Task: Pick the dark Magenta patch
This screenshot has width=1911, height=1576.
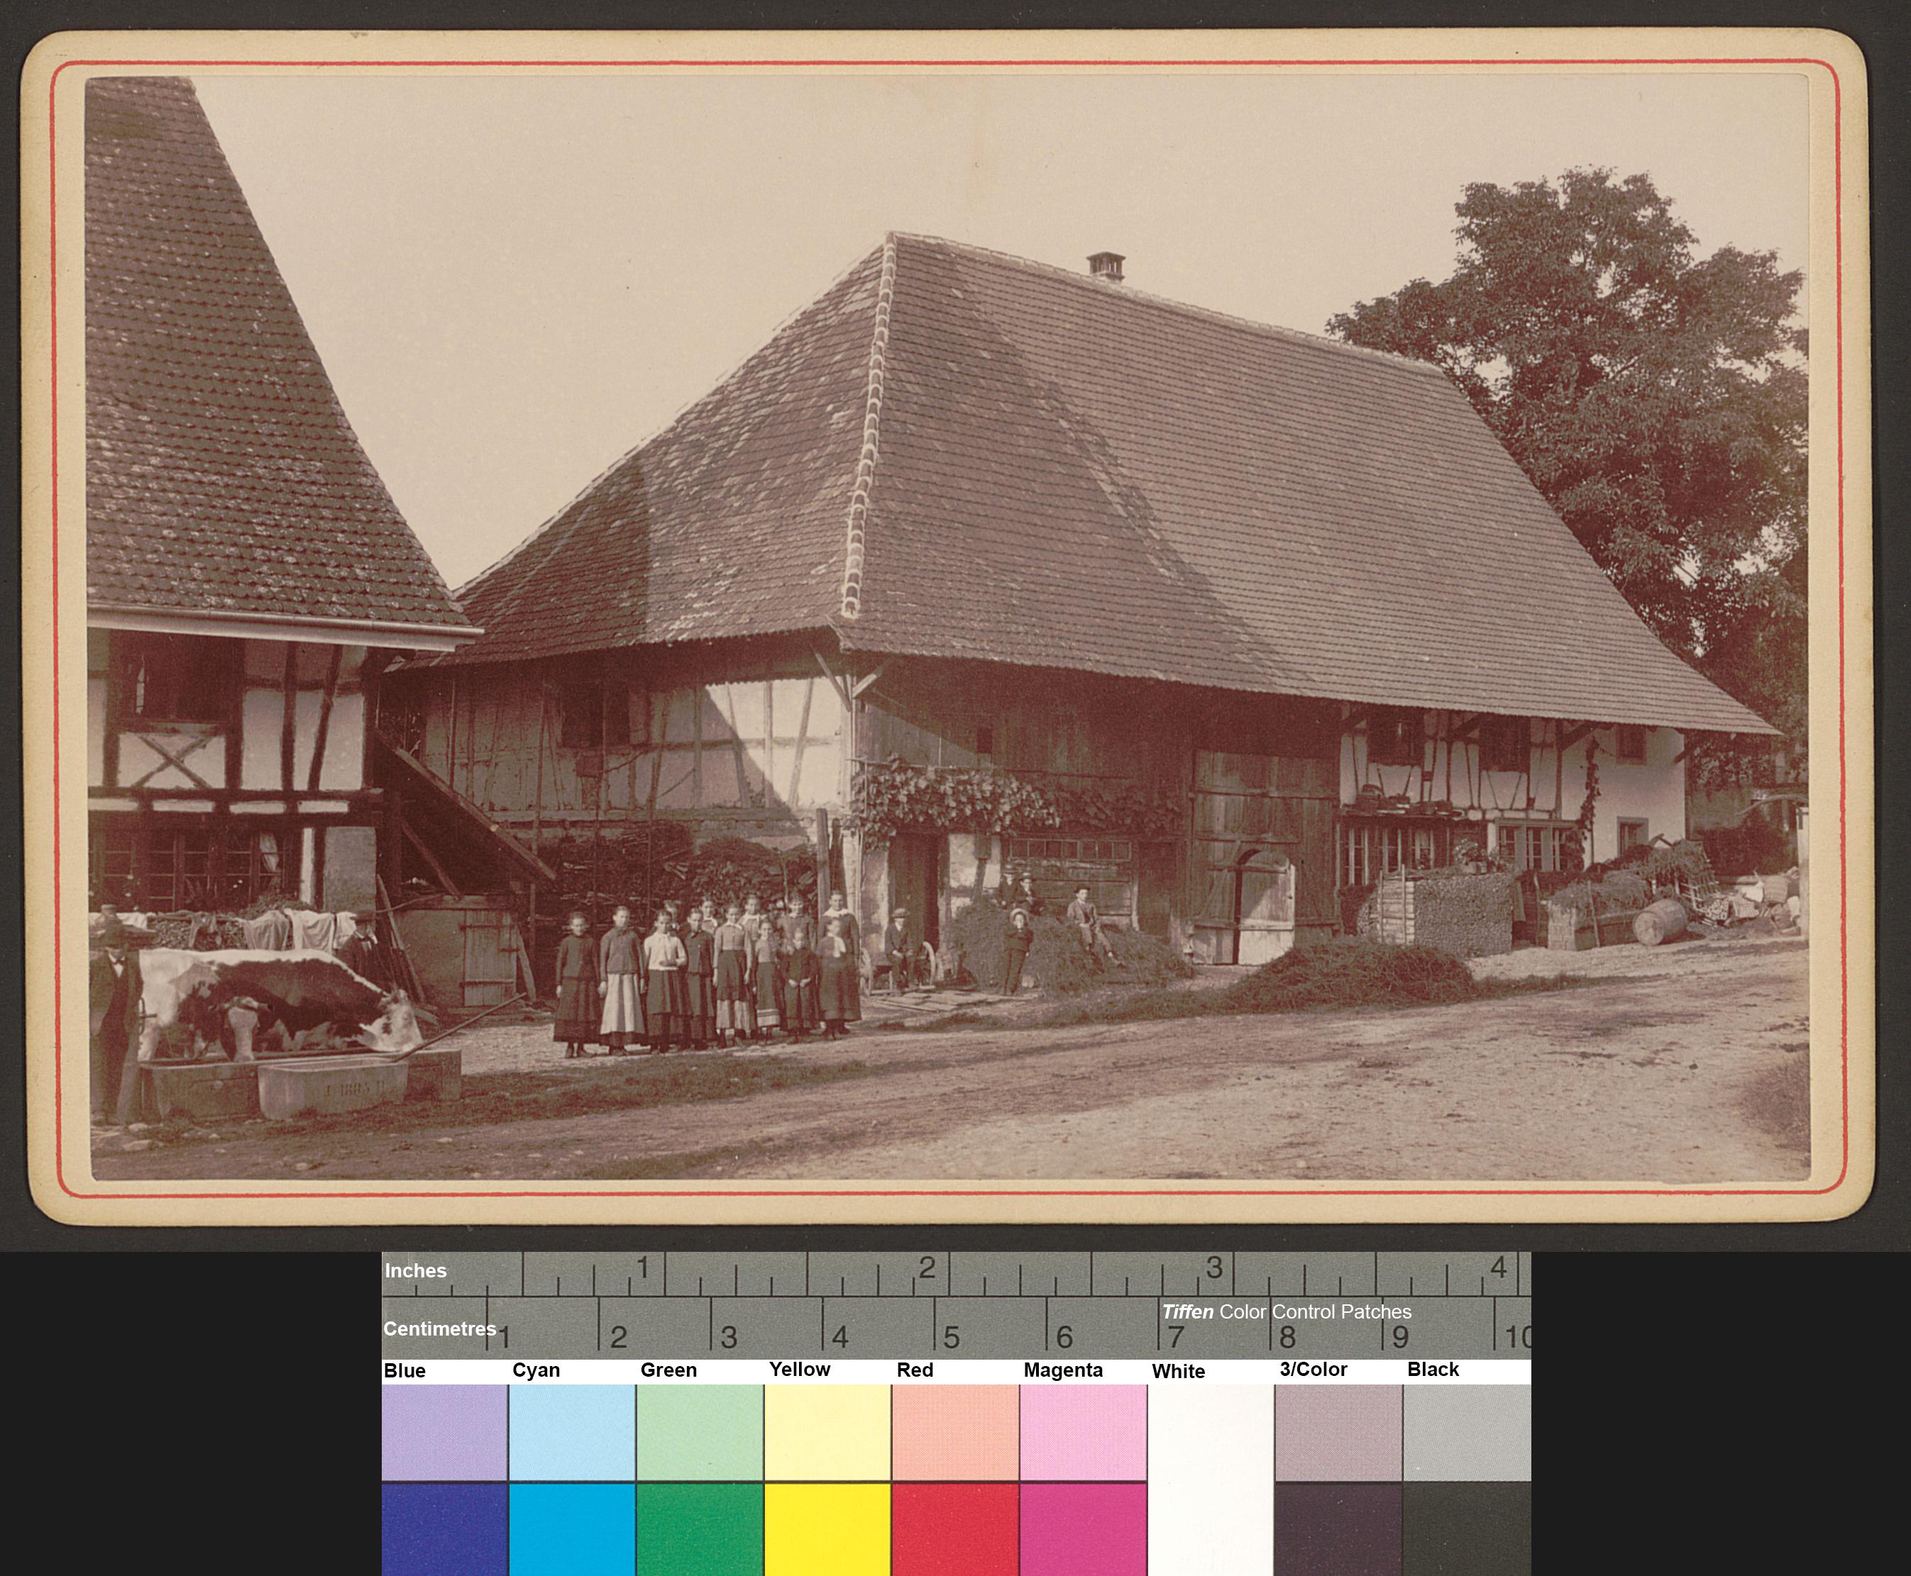Action: (1084, 1530)
